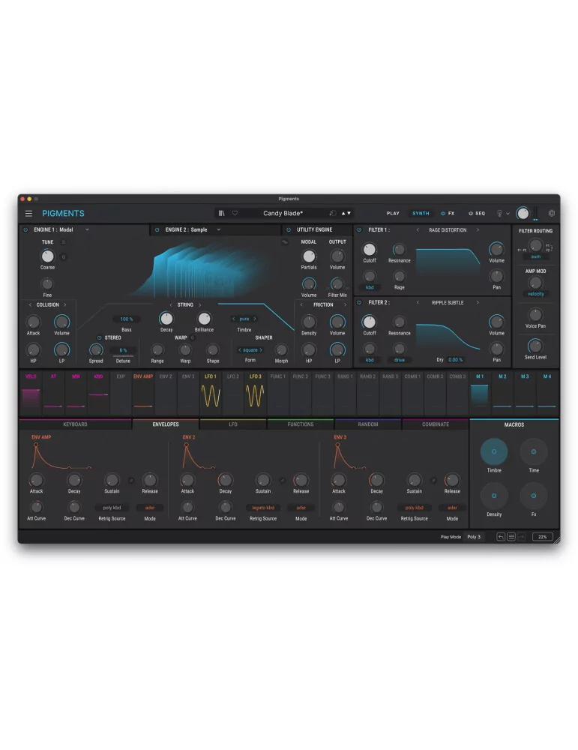Click the Filter Routing knob
The width and height of the screenshot is (578, 750).
535,245
